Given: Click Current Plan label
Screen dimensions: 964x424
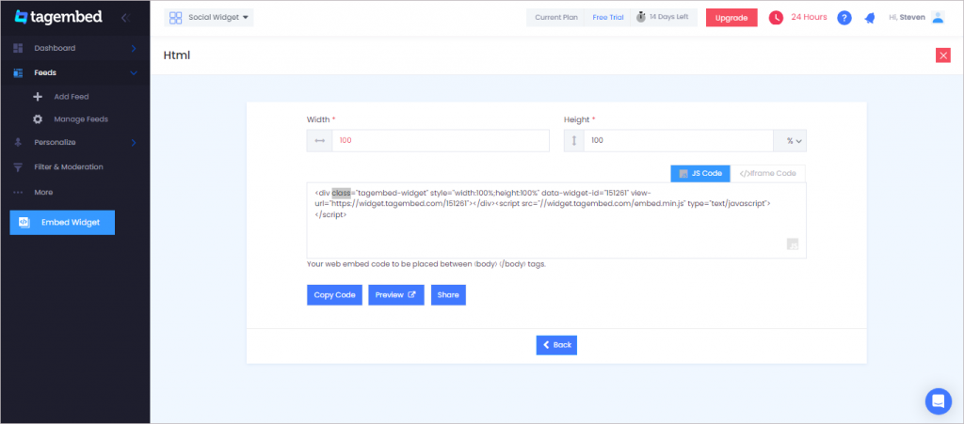Looking at the screenshot, I should pyautogui.click(x=555, y=17).
